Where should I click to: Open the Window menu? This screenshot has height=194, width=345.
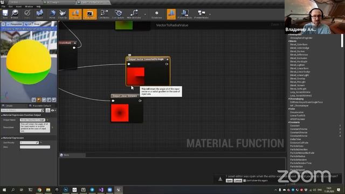tap(29, 6)
